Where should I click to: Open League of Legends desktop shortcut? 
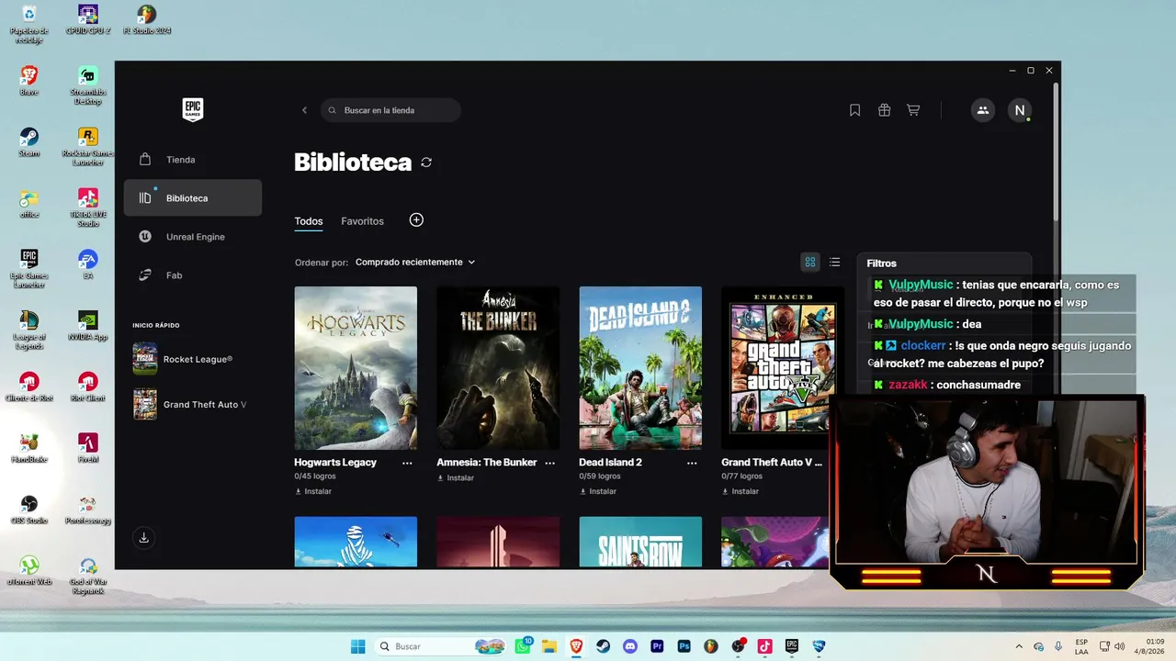pos(29,330)
